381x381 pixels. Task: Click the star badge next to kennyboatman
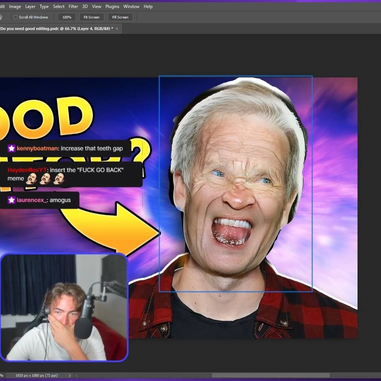(x=12, y=148)
